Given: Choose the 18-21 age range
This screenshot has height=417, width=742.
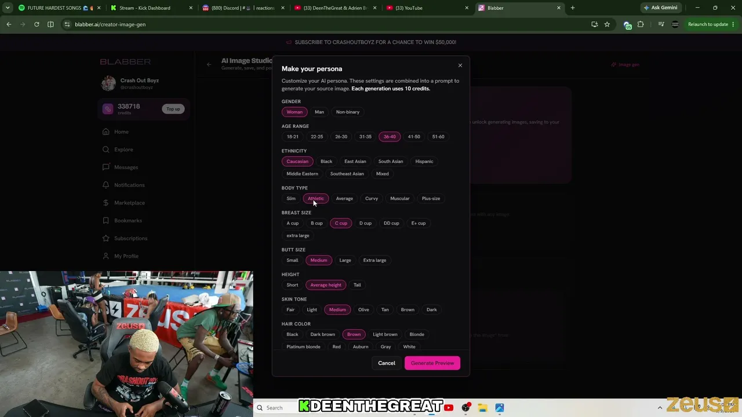Looking at the screenshot, I should [293, 137].
